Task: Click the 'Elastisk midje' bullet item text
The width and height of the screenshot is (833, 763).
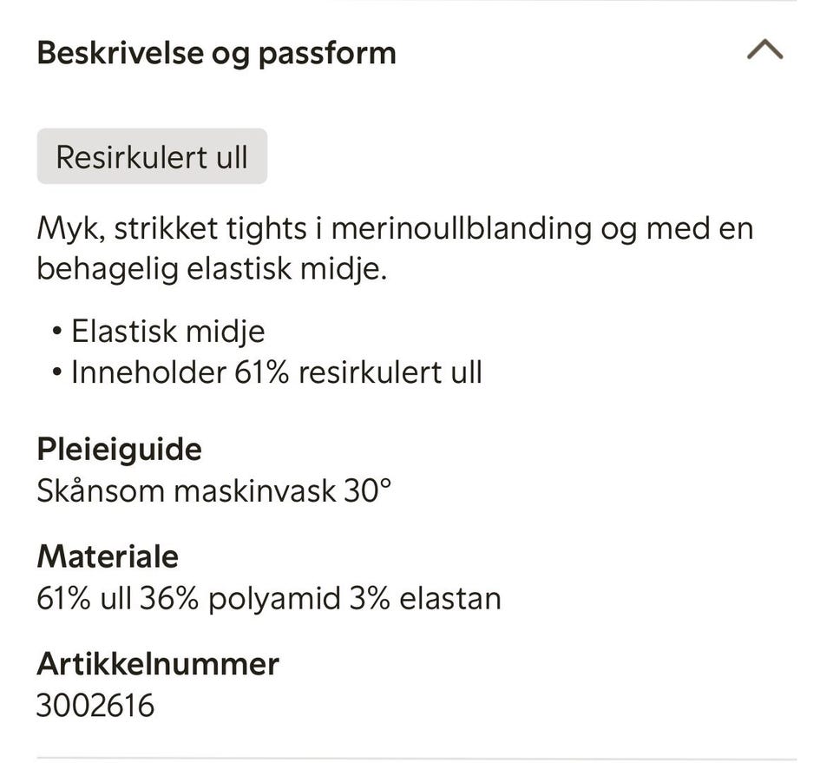Action: (167, 332)
